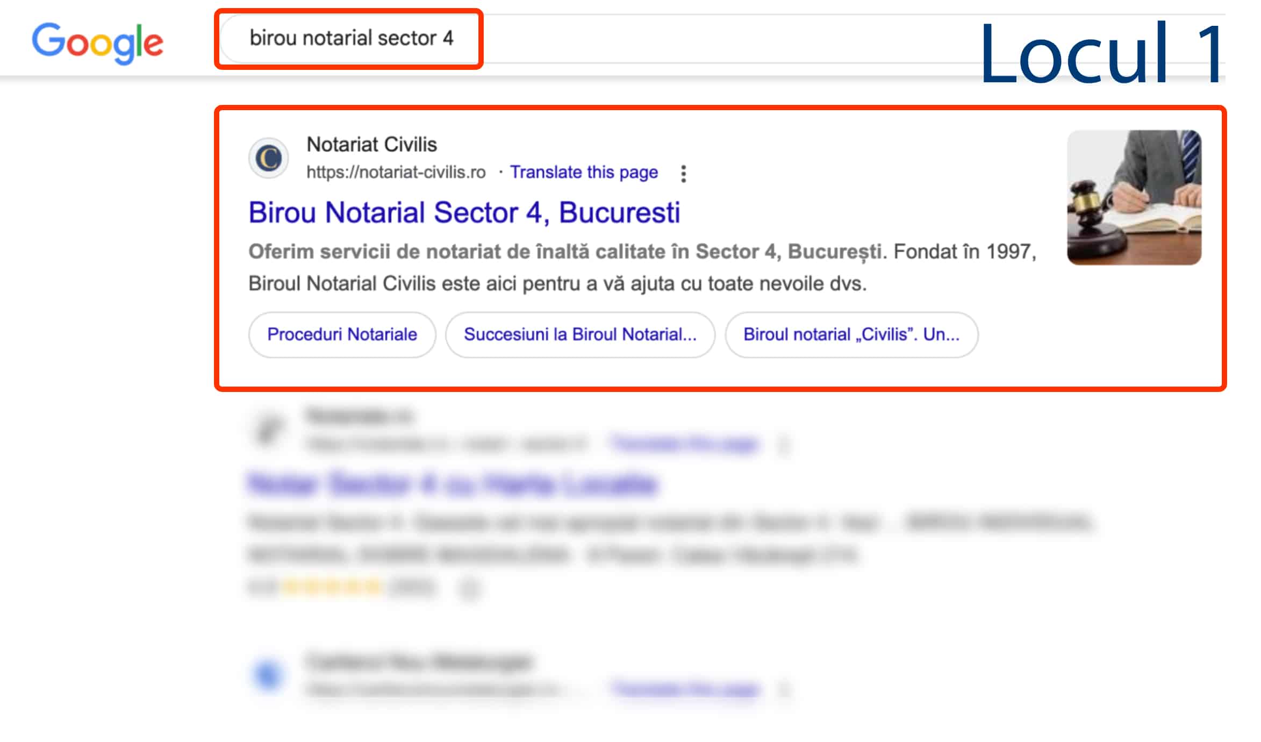Viewport: 1261px width, 742px height.
Task: Click the blue circular icon of third result
Action: (268, 675)
